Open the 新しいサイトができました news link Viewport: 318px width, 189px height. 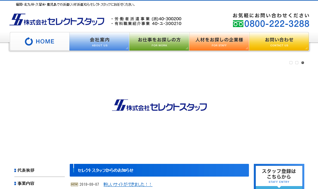click(128, 184)
